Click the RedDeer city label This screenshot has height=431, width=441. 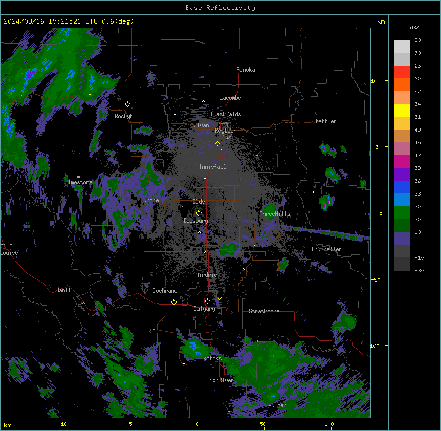225,131
